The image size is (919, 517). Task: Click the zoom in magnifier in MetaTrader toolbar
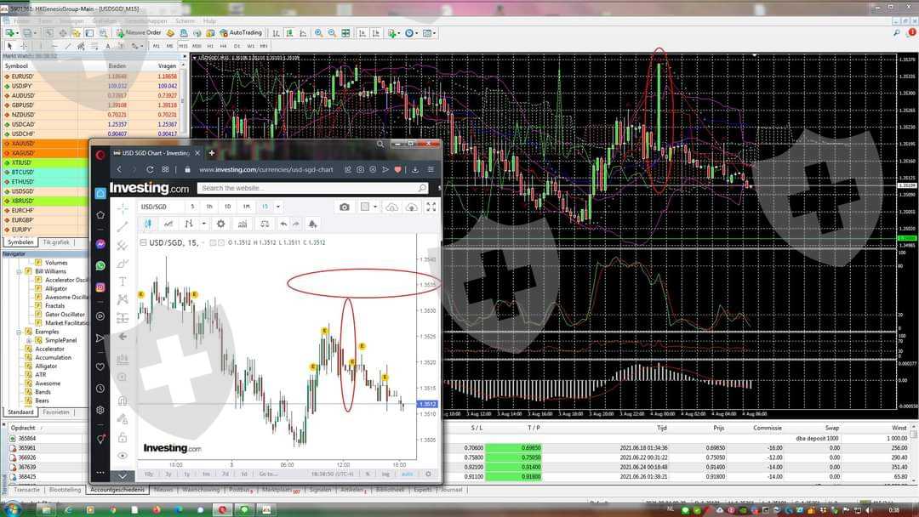pyautogui.click(x=319, y=33)
